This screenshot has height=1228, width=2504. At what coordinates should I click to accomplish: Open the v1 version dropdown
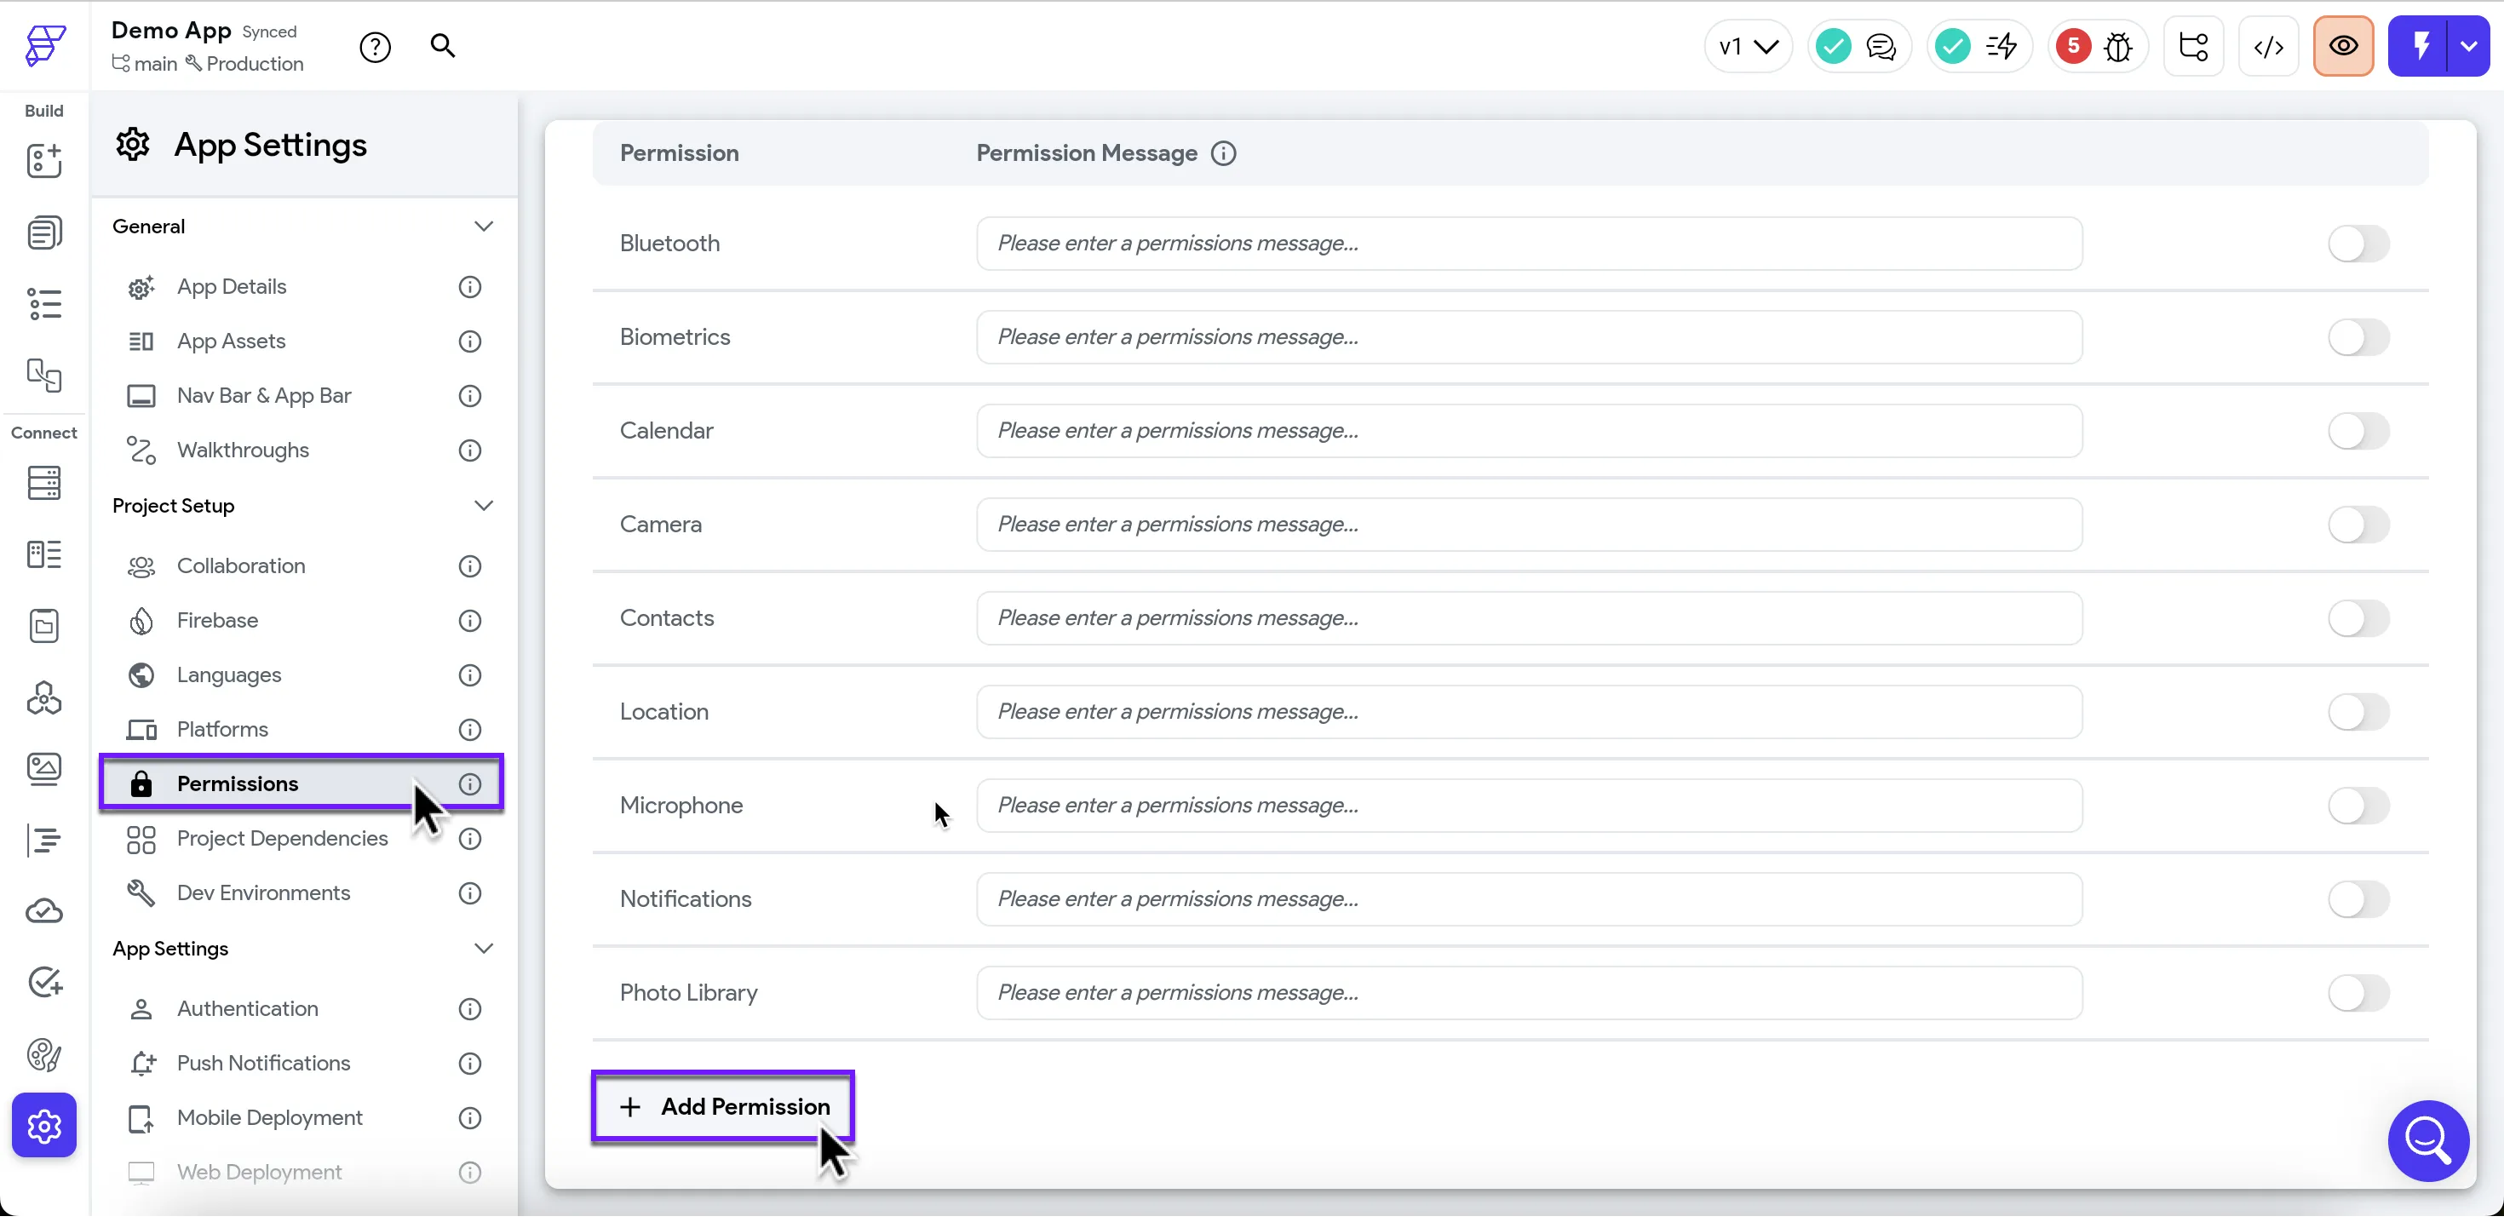[1747, 47]
